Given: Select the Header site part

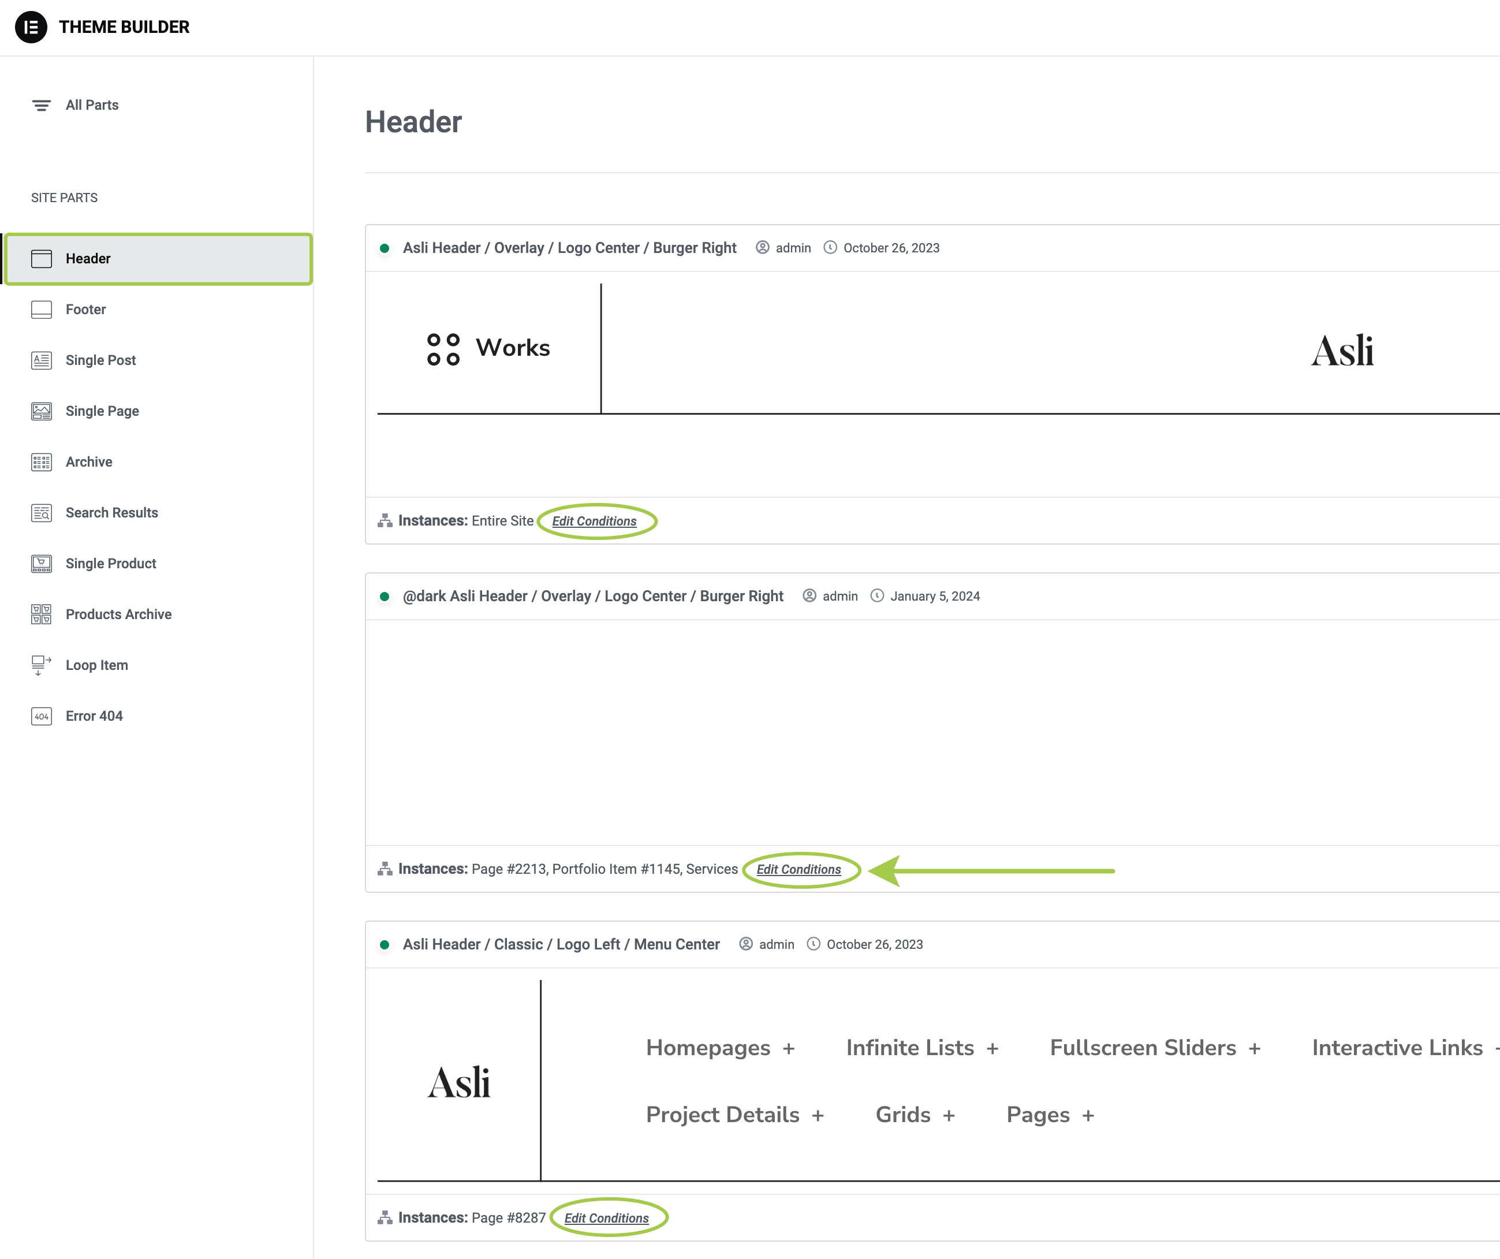Looking at the screenshot, I should pyautogui.click(x=88, y=259).
